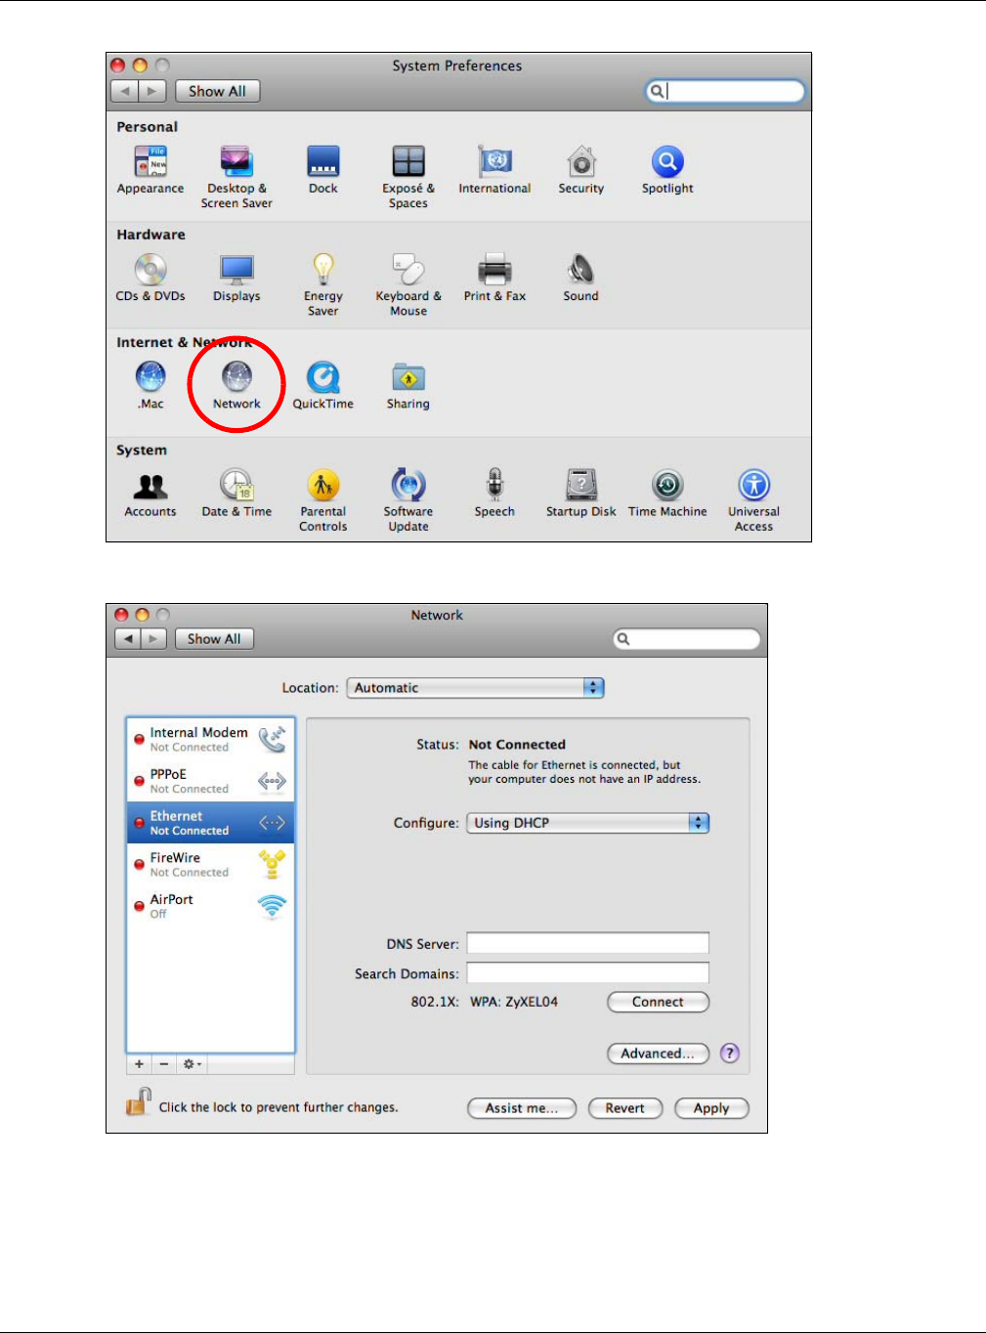Open Energy Saver preferences
Screen dimensions: 986x1333
pos(323,283)
